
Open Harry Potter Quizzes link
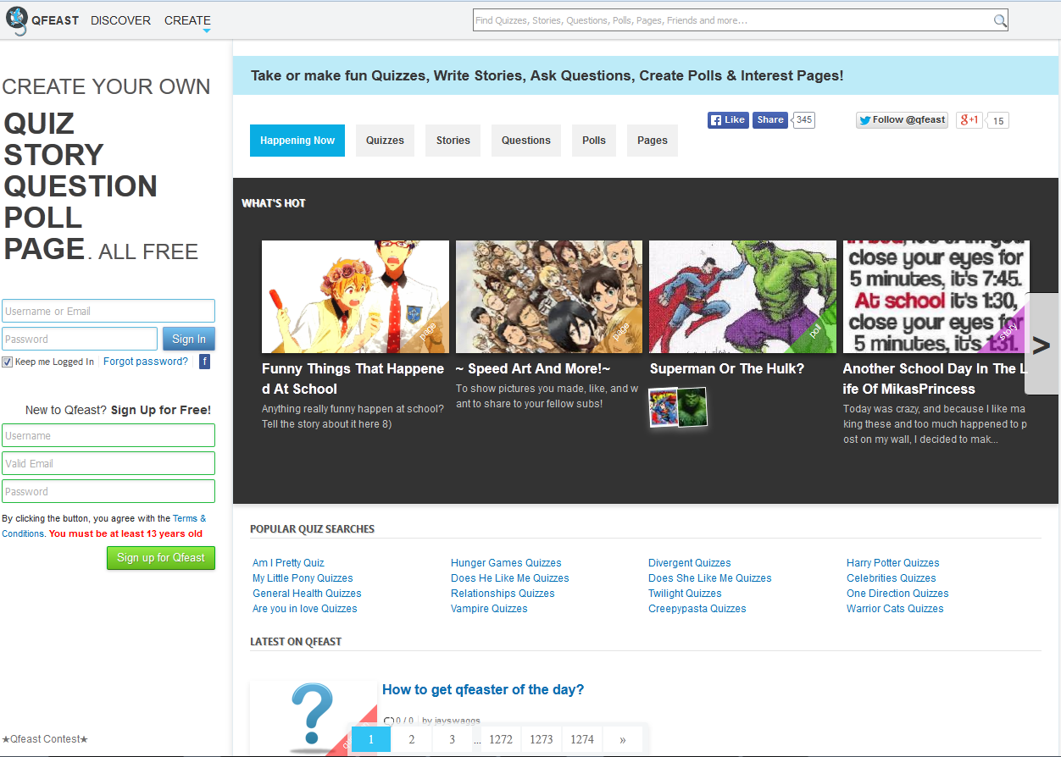coord(892,563)
